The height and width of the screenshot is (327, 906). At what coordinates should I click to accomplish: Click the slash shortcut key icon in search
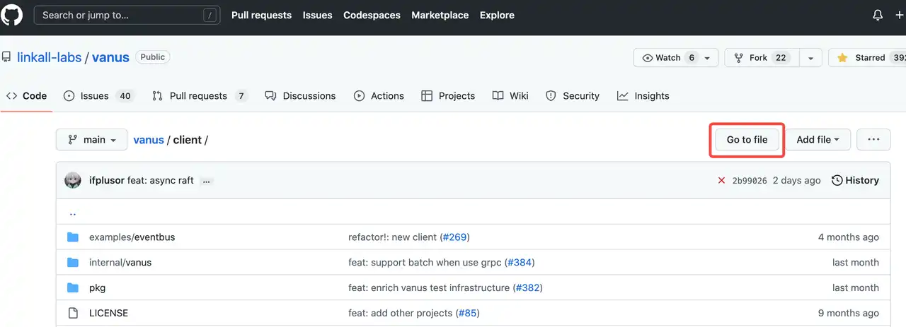tap(210, 15)
